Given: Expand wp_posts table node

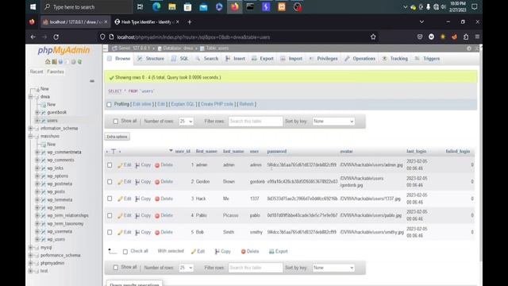Looking at the screenshot, I should pyautogui.click(x=37, y=192).
